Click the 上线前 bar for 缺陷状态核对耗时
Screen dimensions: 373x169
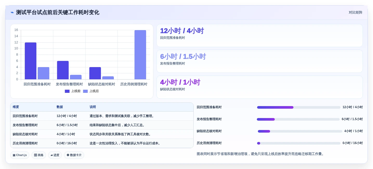click(95, 73)
